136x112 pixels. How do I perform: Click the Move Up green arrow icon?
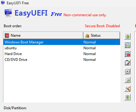point(127,36)
